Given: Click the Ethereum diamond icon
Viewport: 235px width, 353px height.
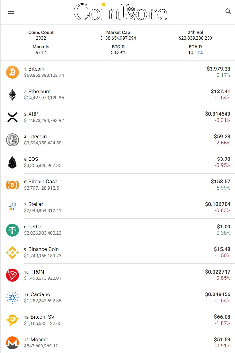Looking at the screenshot, I should coord(12,94).
